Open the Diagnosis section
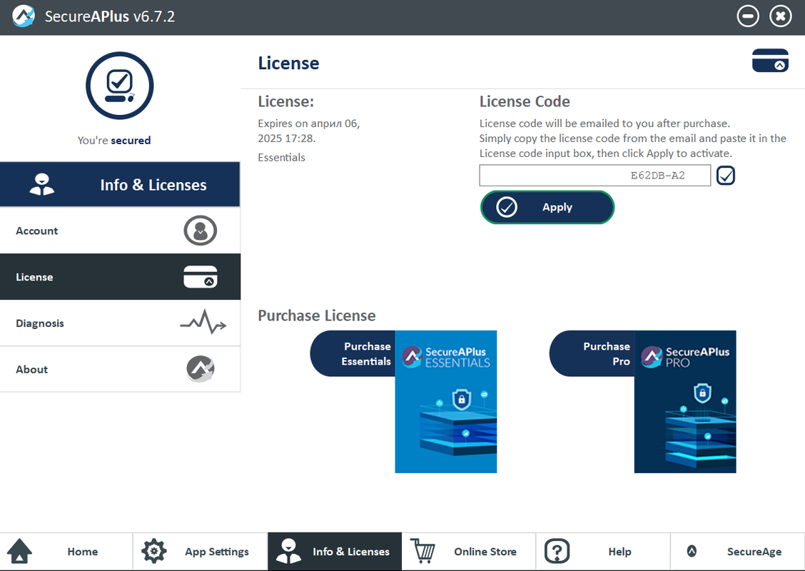This screenshot has height=571, width=805. click(120, 323)
